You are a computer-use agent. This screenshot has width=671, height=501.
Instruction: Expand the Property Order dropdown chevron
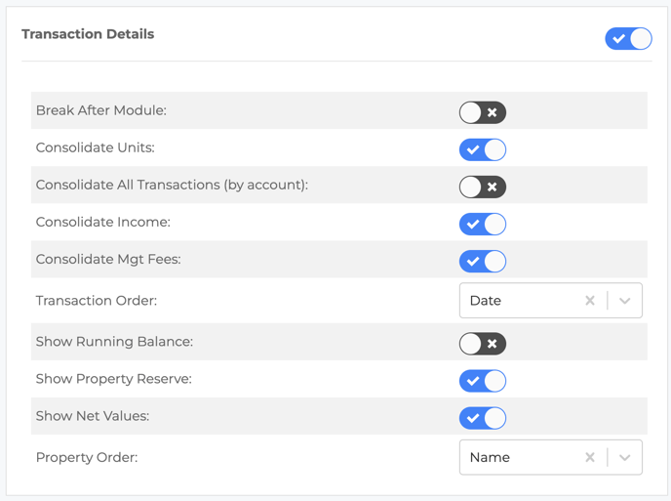click(x=625, y=458)
